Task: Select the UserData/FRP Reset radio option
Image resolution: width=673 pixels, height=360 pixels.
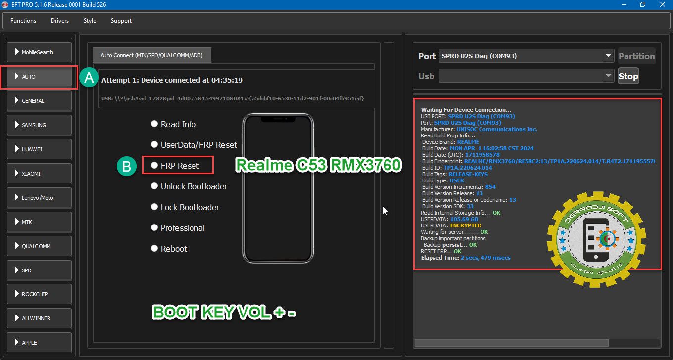Action: point(194,145)
